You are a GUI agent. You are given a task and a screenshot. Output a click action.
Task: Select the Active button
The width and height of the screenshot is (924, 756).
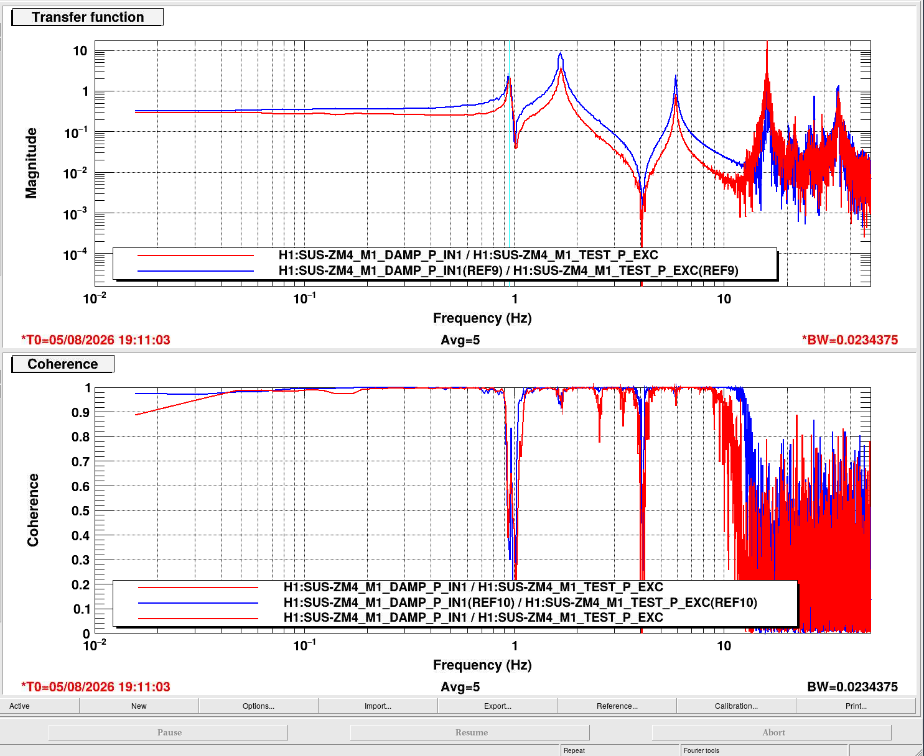39,706
